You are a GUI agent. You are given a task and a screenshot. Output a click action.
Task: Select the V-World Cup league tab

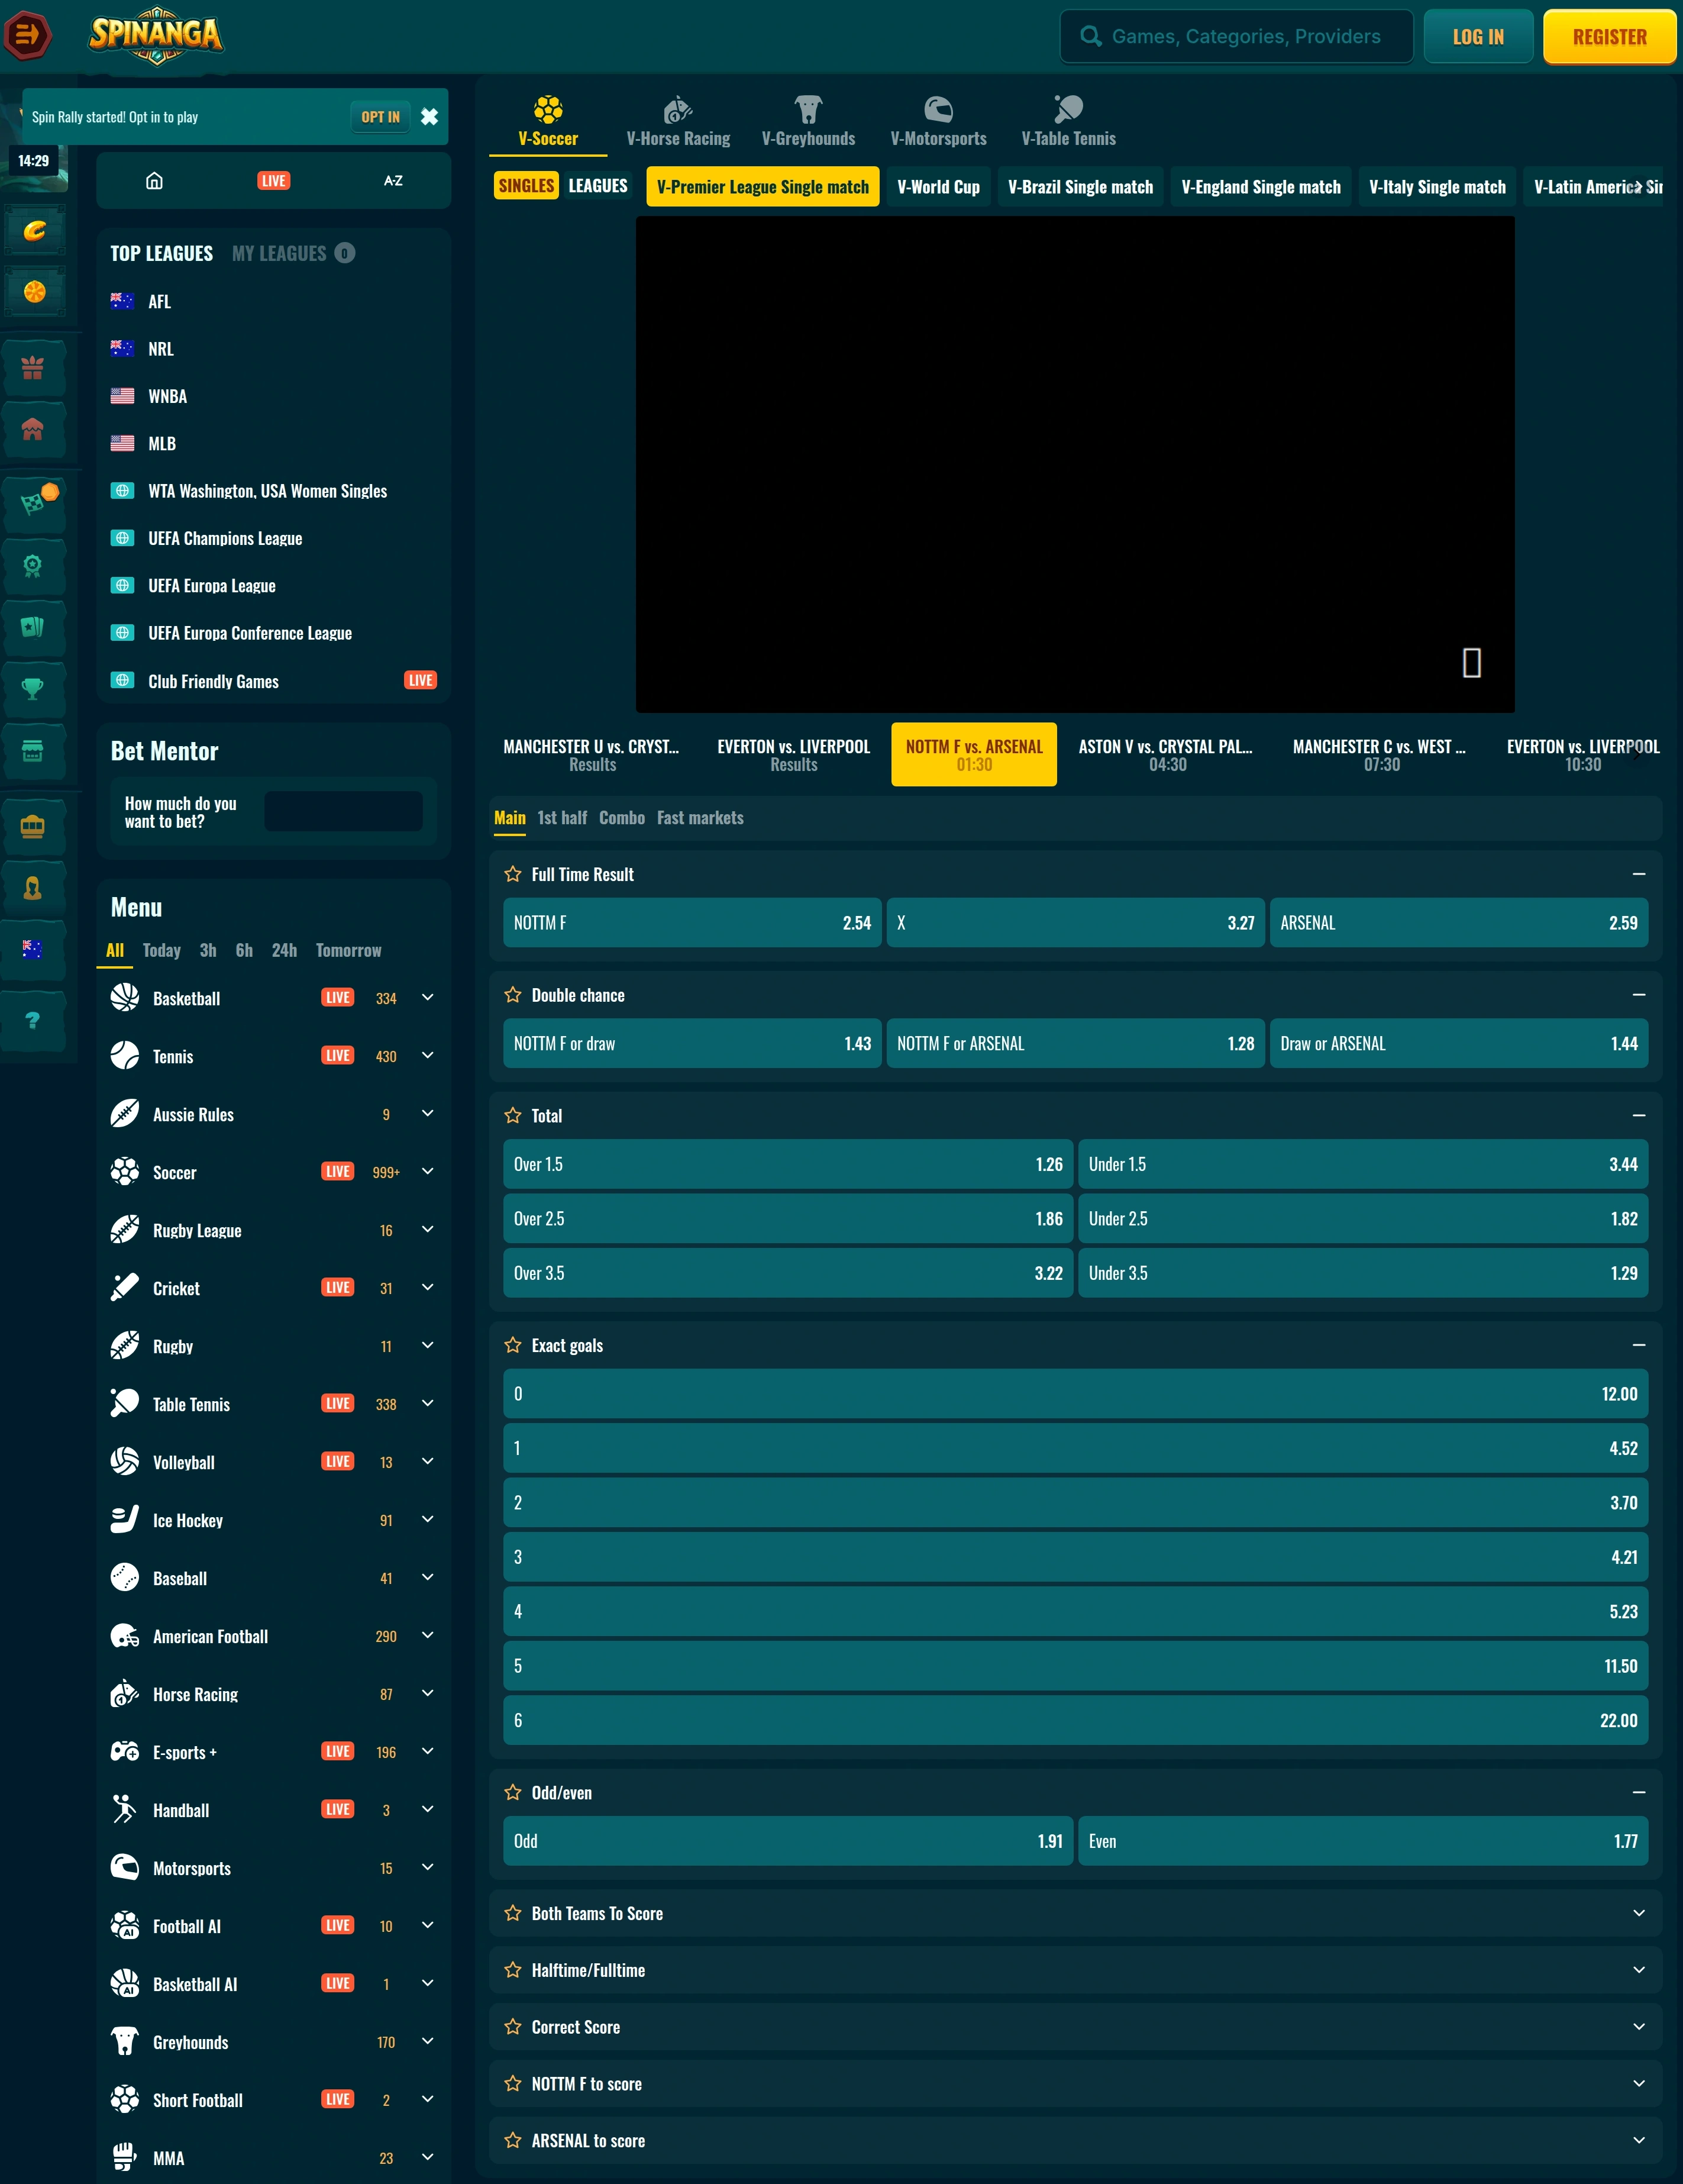(x=938, y=187)
